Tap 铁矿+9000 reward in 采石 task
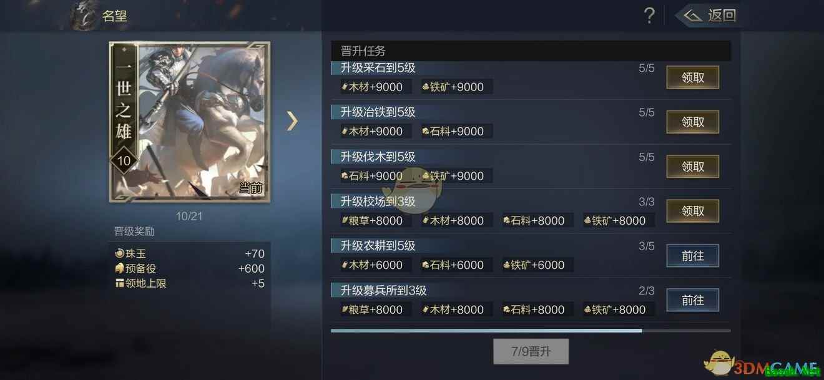 click(453, 87)
